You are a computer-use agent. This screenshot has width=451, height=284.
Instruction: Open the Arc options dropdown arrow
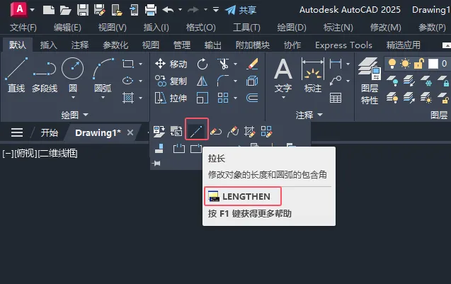(103, 98)
